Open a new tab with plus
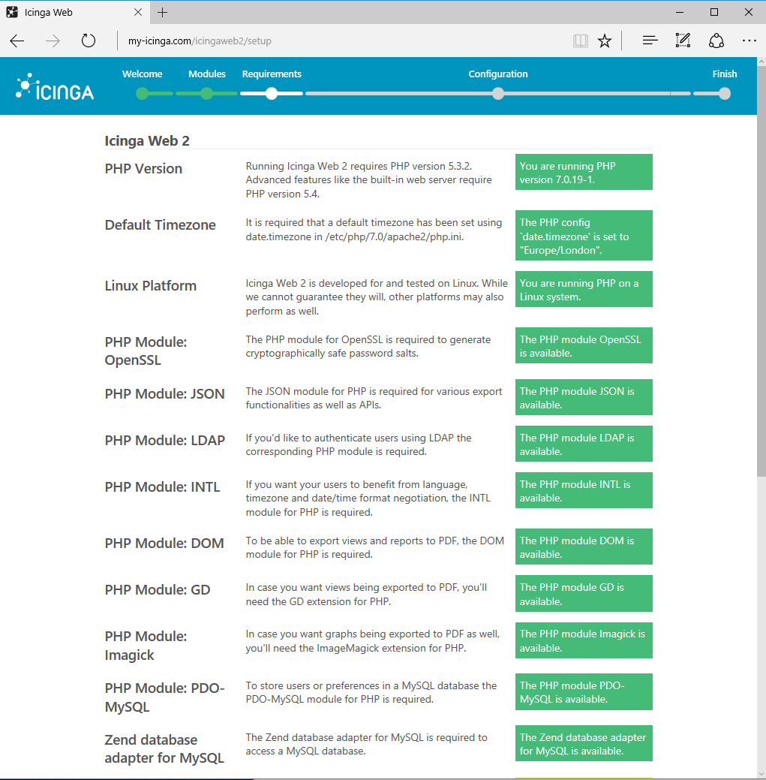Image resolution: width=766 pixels, height=780 pixels. (x=163, y=12)
